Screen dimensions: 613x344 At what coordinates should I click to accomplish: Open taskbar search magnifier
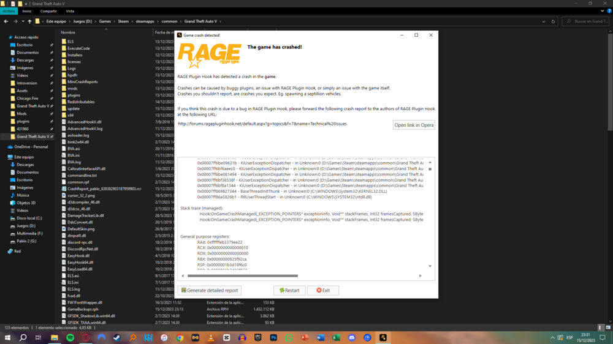tap(23, 337)
